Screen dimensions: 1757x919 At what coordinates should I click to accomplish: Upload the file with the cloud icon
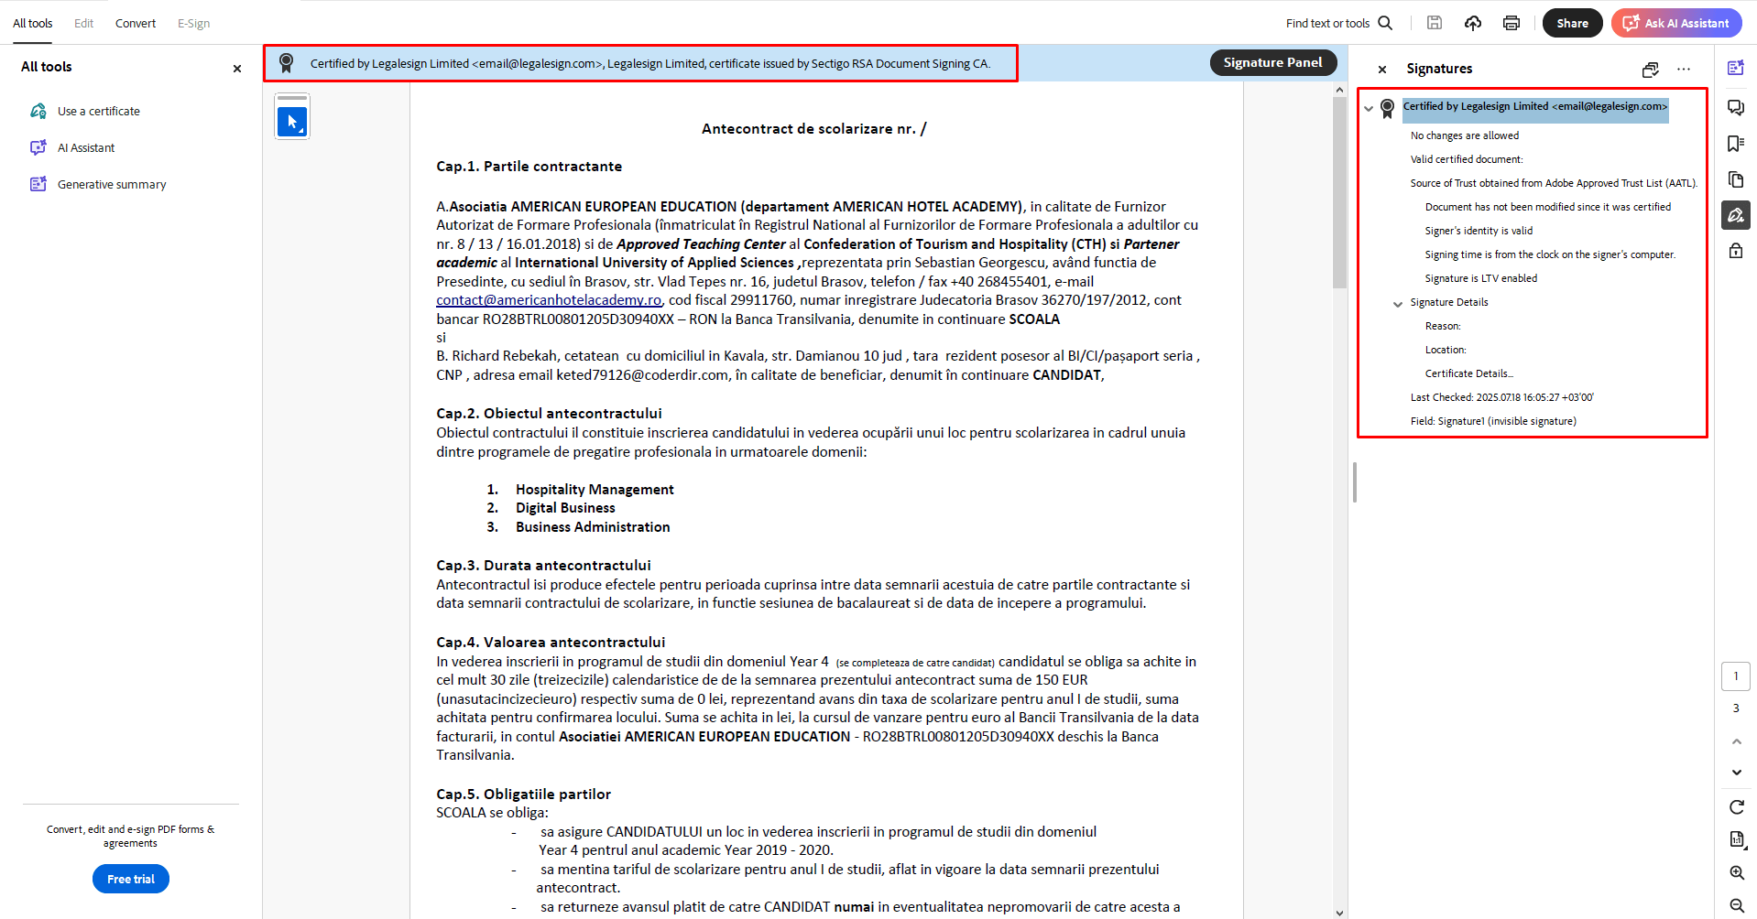tap(1473, 23)
